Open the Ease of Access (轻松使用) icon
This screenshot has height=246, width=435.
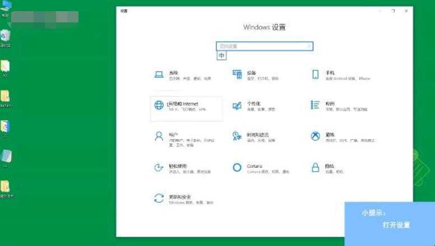tap(159, 167)
